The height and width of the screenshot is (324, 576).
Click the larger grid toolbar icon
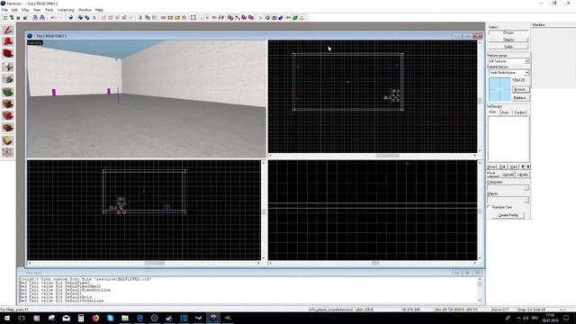25,18
